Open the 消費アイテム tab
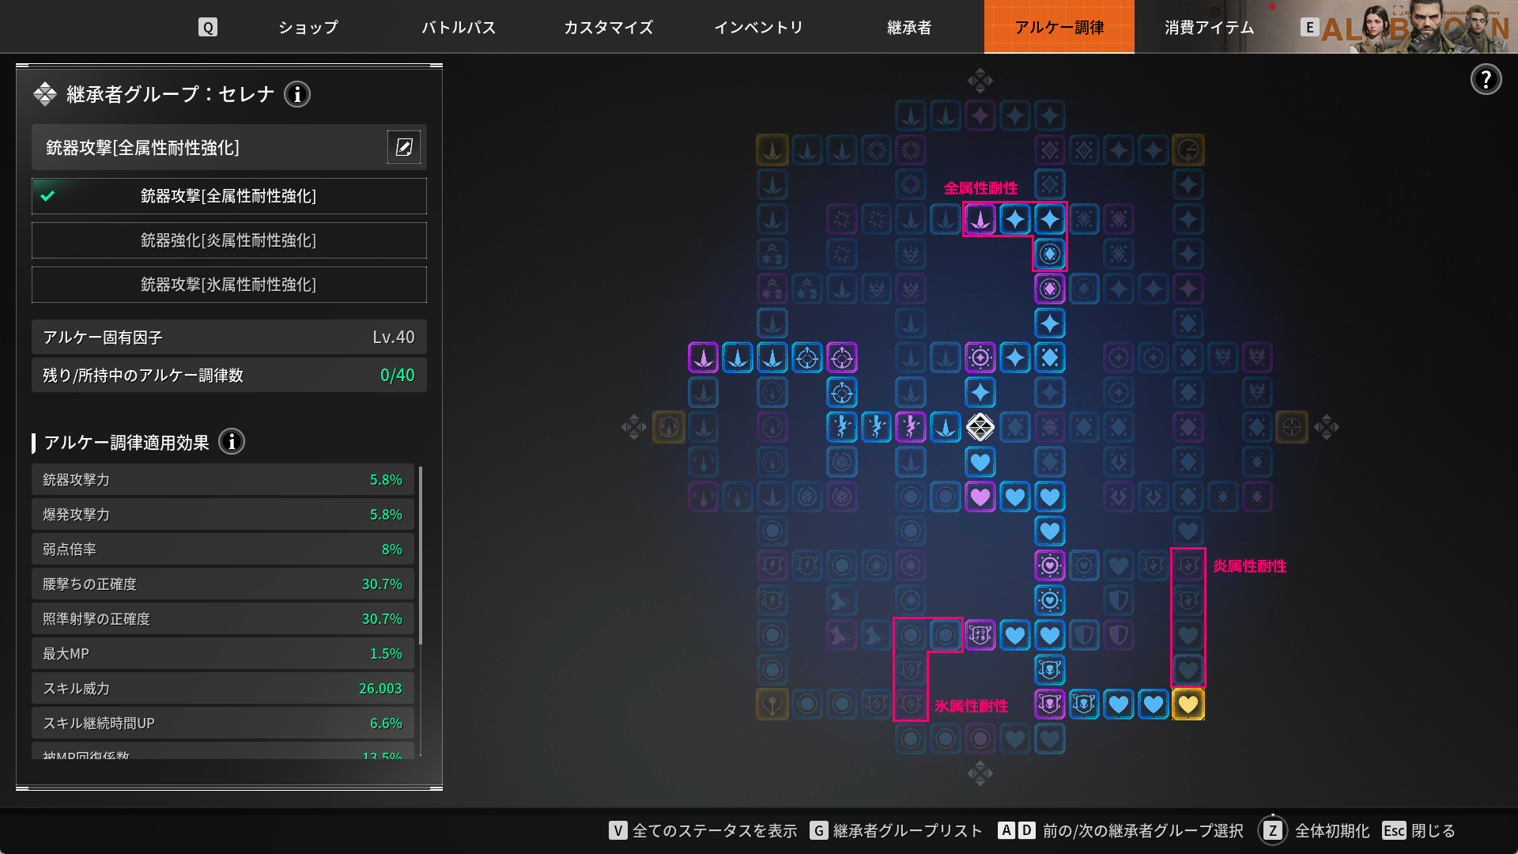The height and width of the screenshot is (854, 1518). (x=1210, y=28)
